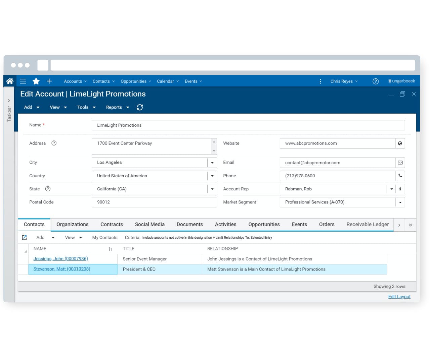
Task: Open the Opportunities top menu
Action: (136, 81)
